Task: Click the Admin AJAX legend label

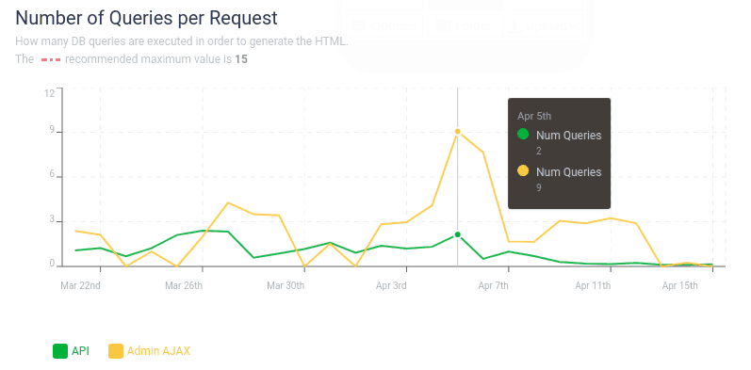Action: 158,351
